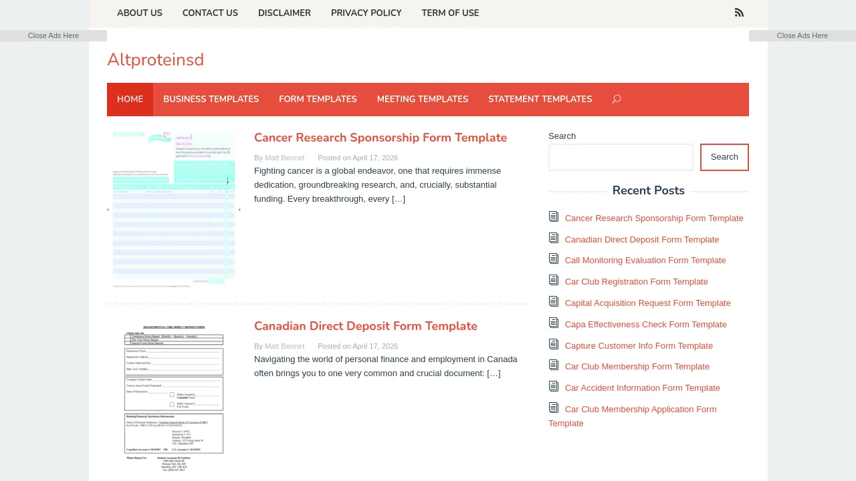The image size is (856, 481).
Task: Go to Form Templates category
Action: click(318, 100)
